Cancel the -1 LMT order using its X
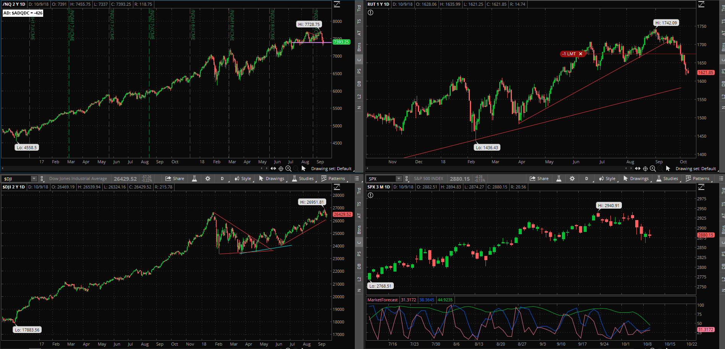 (581, 54)
